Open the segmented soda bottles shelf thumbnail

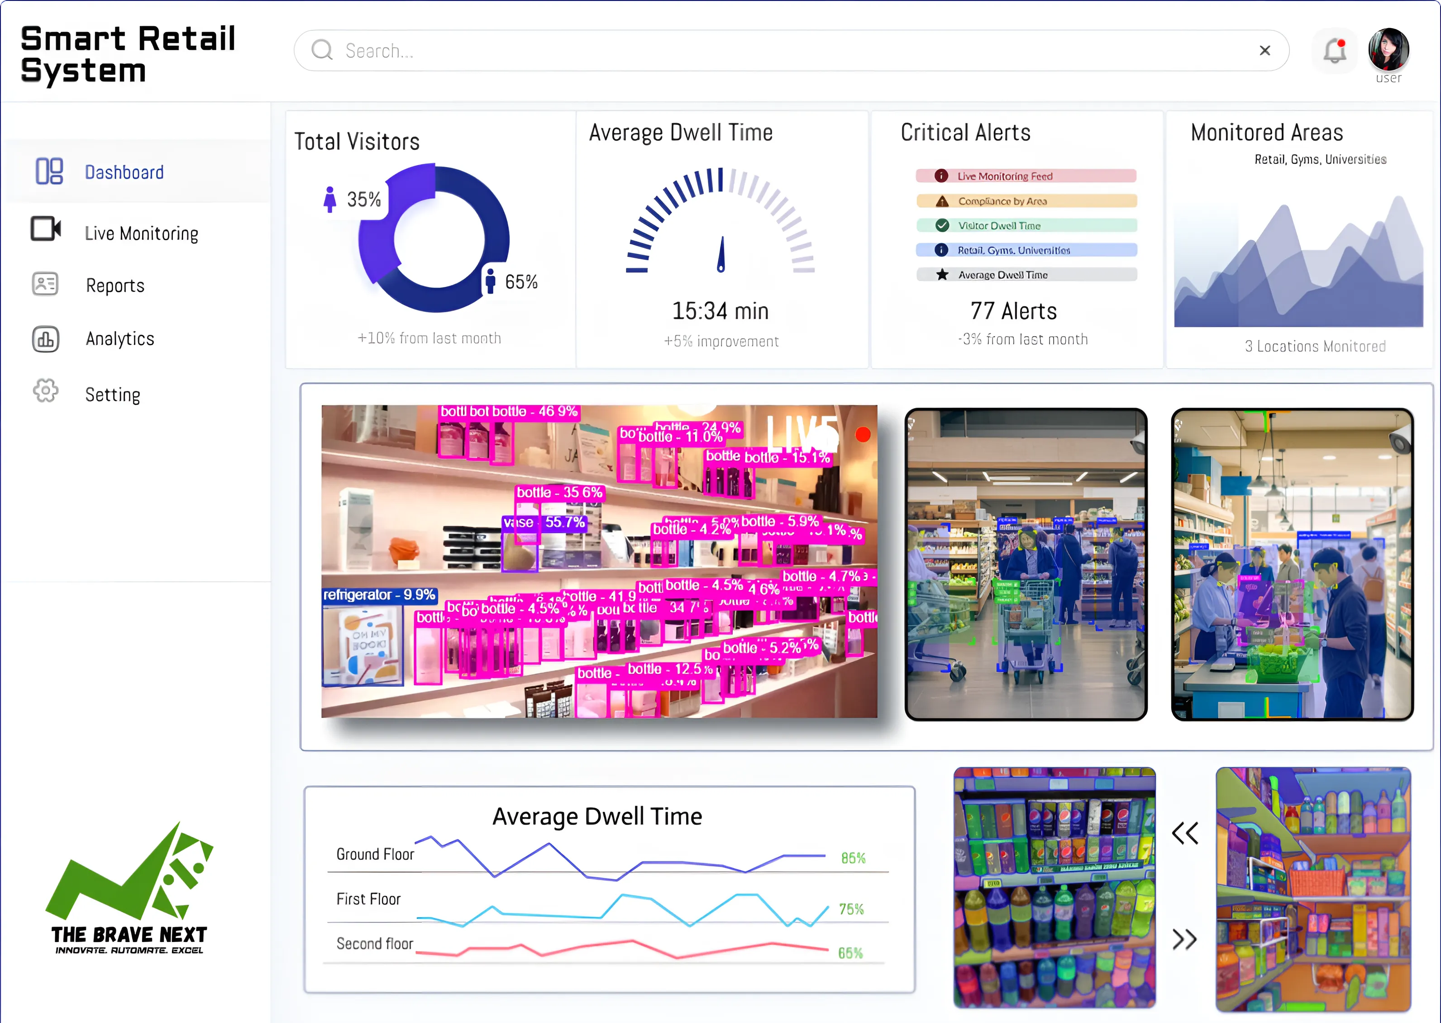[1054, 887]
